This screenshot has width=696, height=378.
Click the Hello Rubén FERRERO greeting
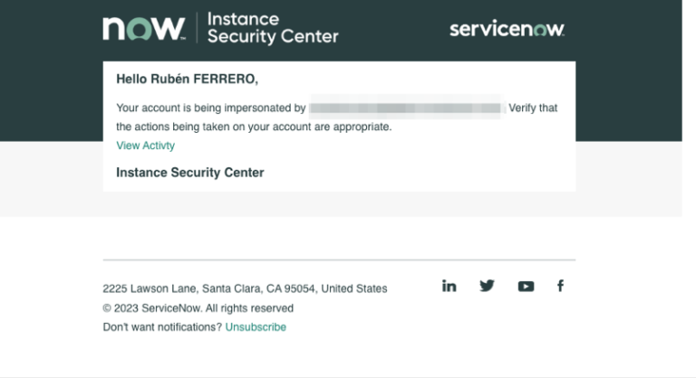pos(187,80)
